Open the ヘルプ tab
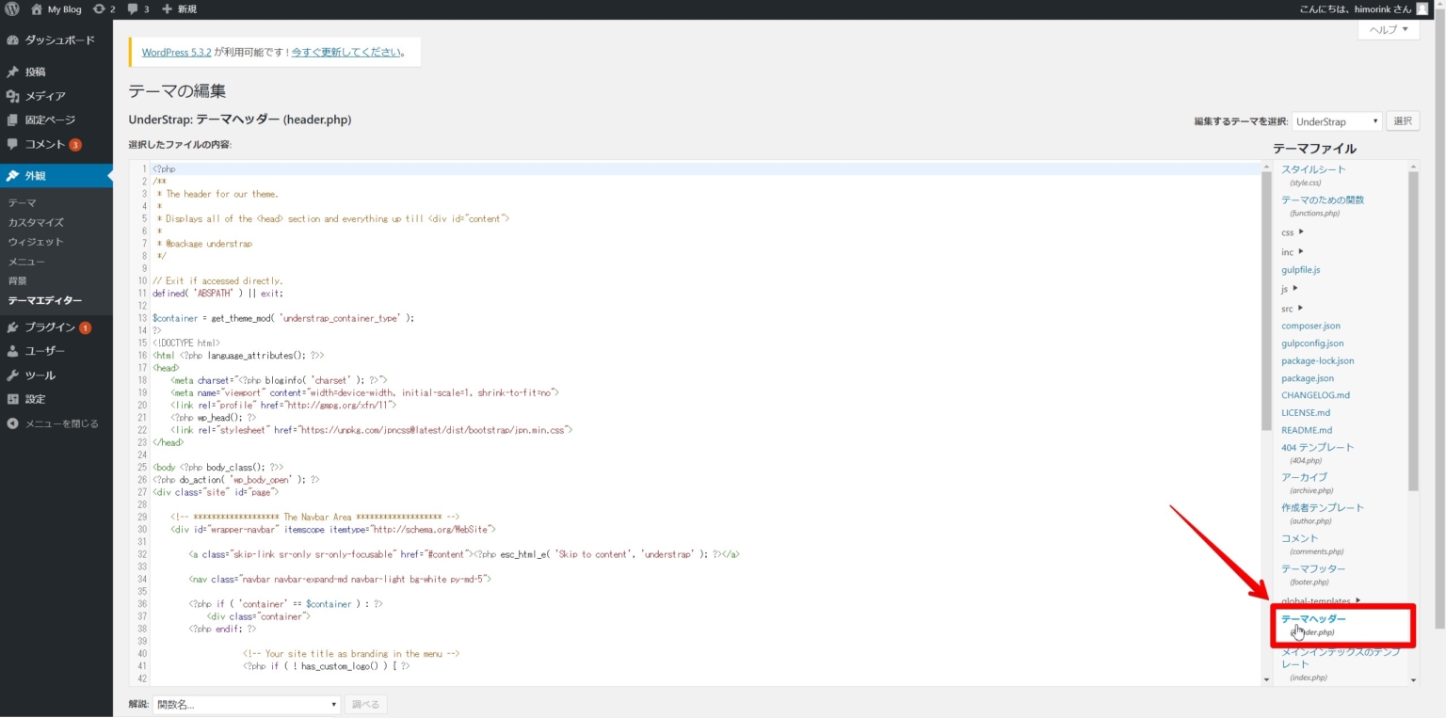Image resolution: width=1446 pixels, height=718 pixels. click(x=1388, y=30)
